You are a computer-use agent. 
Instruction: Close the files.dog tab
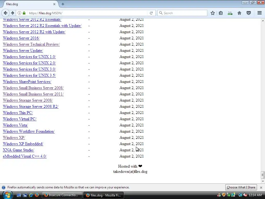coord(54,4)
